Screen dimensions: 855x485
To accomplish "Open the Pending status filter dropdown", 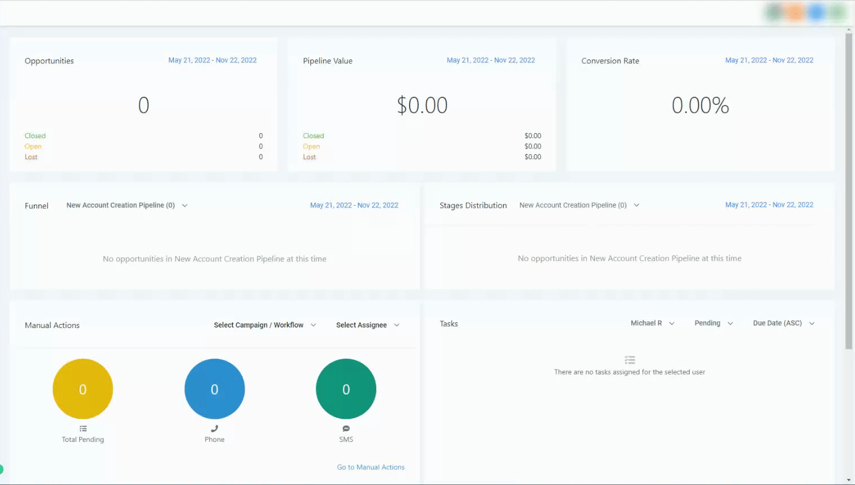I will coord(714,323).
